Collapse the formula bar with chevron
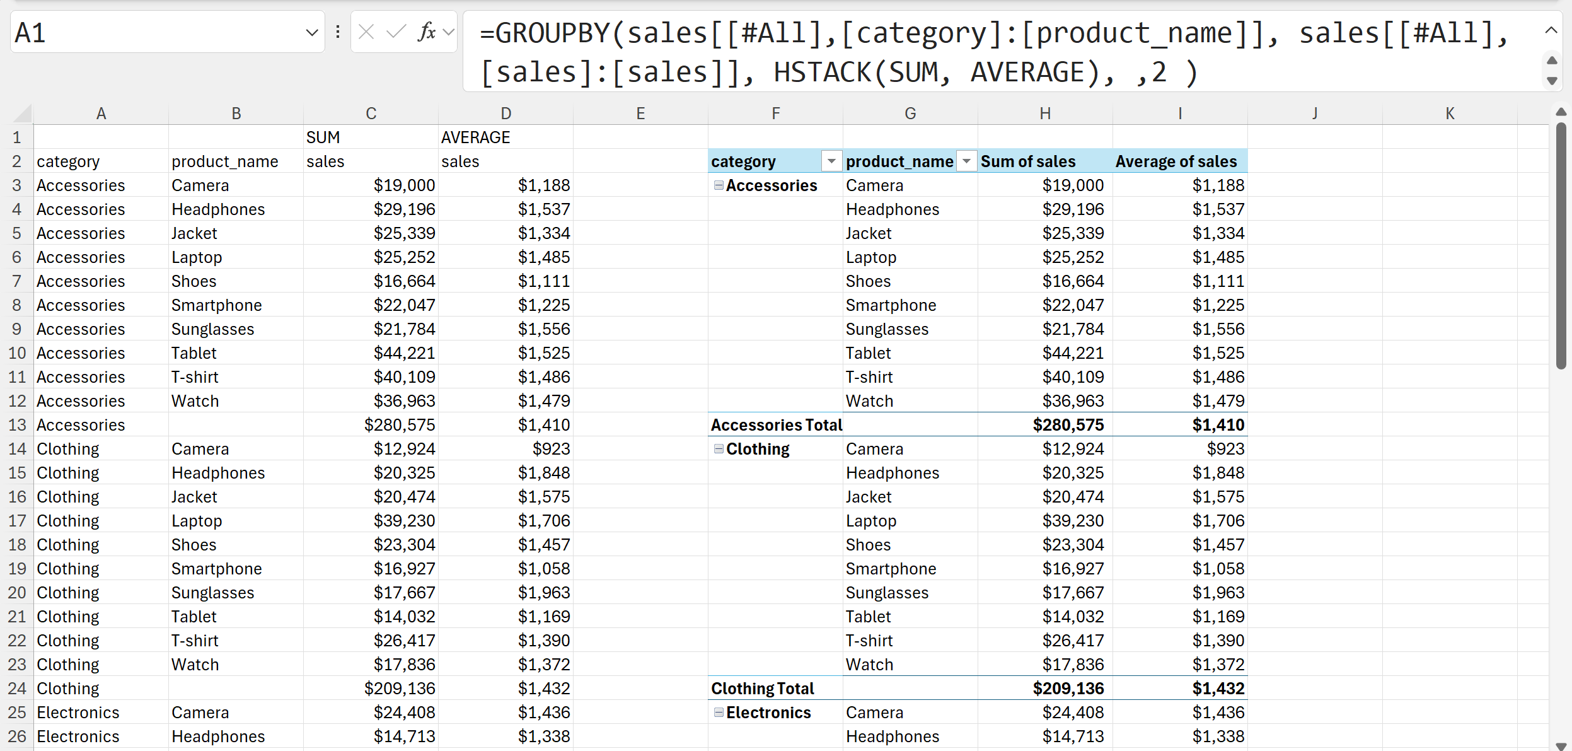The height and width of the screenshot is (751, 1572). coord(1551,30)
